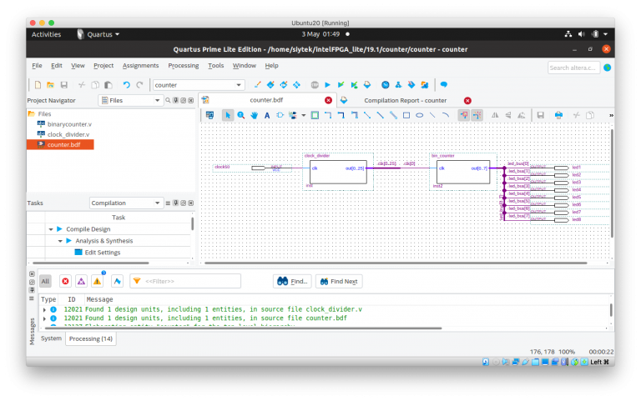Switch to Compilation Report - counter tab
This screenshot has width=641, height=401.
405,100
